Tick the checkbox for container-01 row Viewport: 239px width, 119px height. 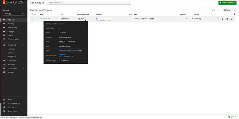[32, 19]
